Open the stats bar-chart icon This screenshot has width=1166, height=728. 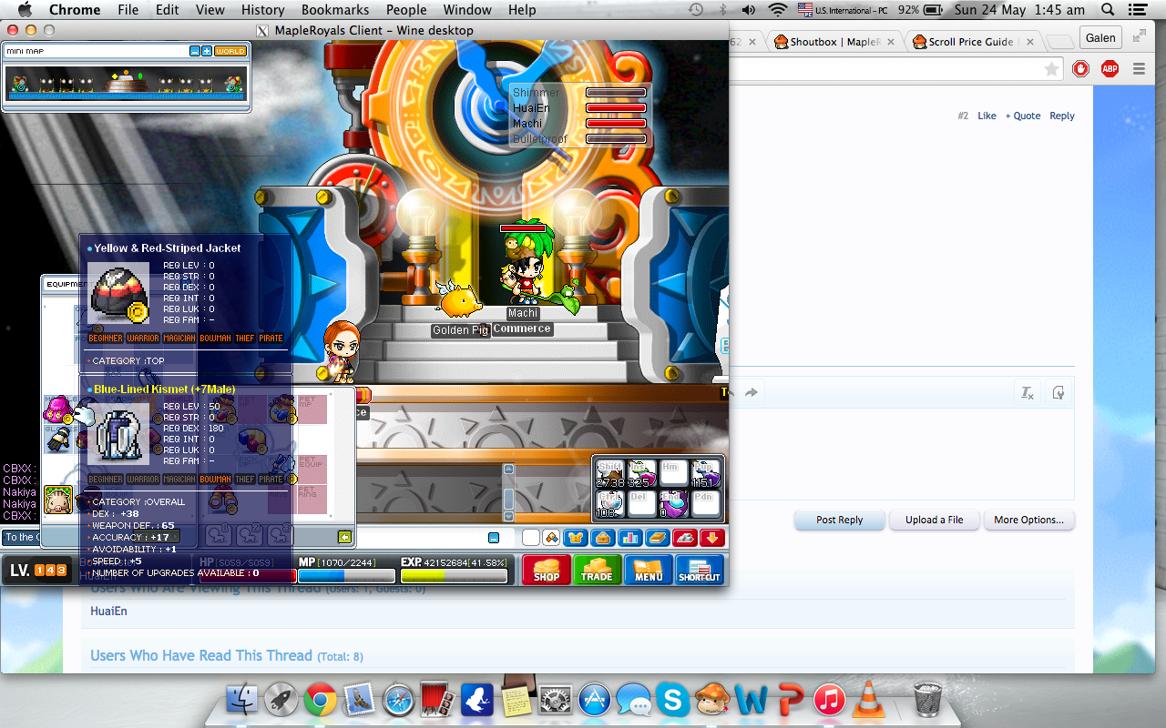point(628,538)
